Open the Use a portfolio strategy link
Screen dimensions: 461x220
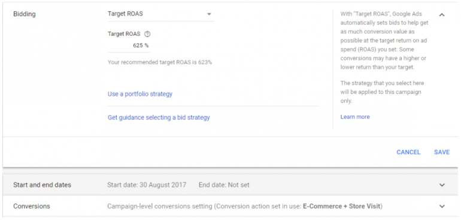pos(140,94)
